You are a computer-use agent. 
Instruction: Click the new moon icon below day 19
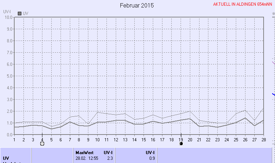point(181,144)
